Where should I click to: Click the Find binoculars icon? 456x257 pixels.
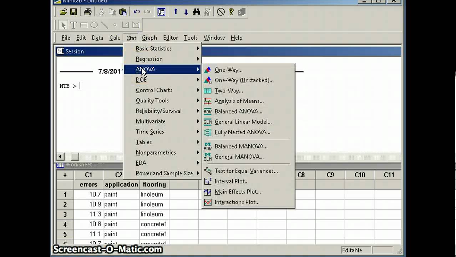(196, 12)
